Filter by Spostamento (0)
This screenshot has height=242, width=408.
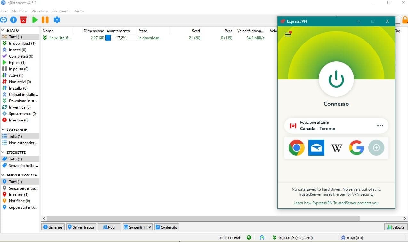point(20,114)
